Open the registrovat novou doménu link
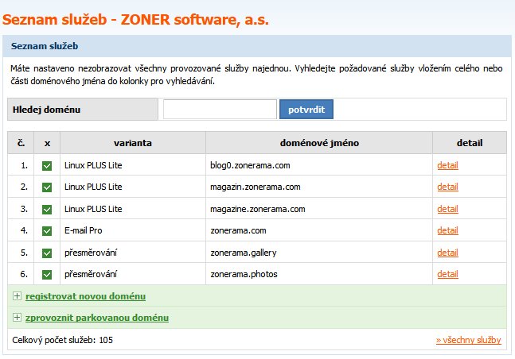This screenshot has width=515, height=359. coord(85,296)
